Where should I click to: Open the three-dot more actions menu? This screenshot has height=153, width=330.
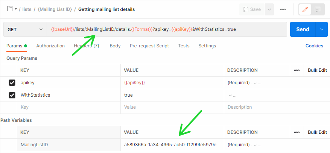tap(283, 9)
